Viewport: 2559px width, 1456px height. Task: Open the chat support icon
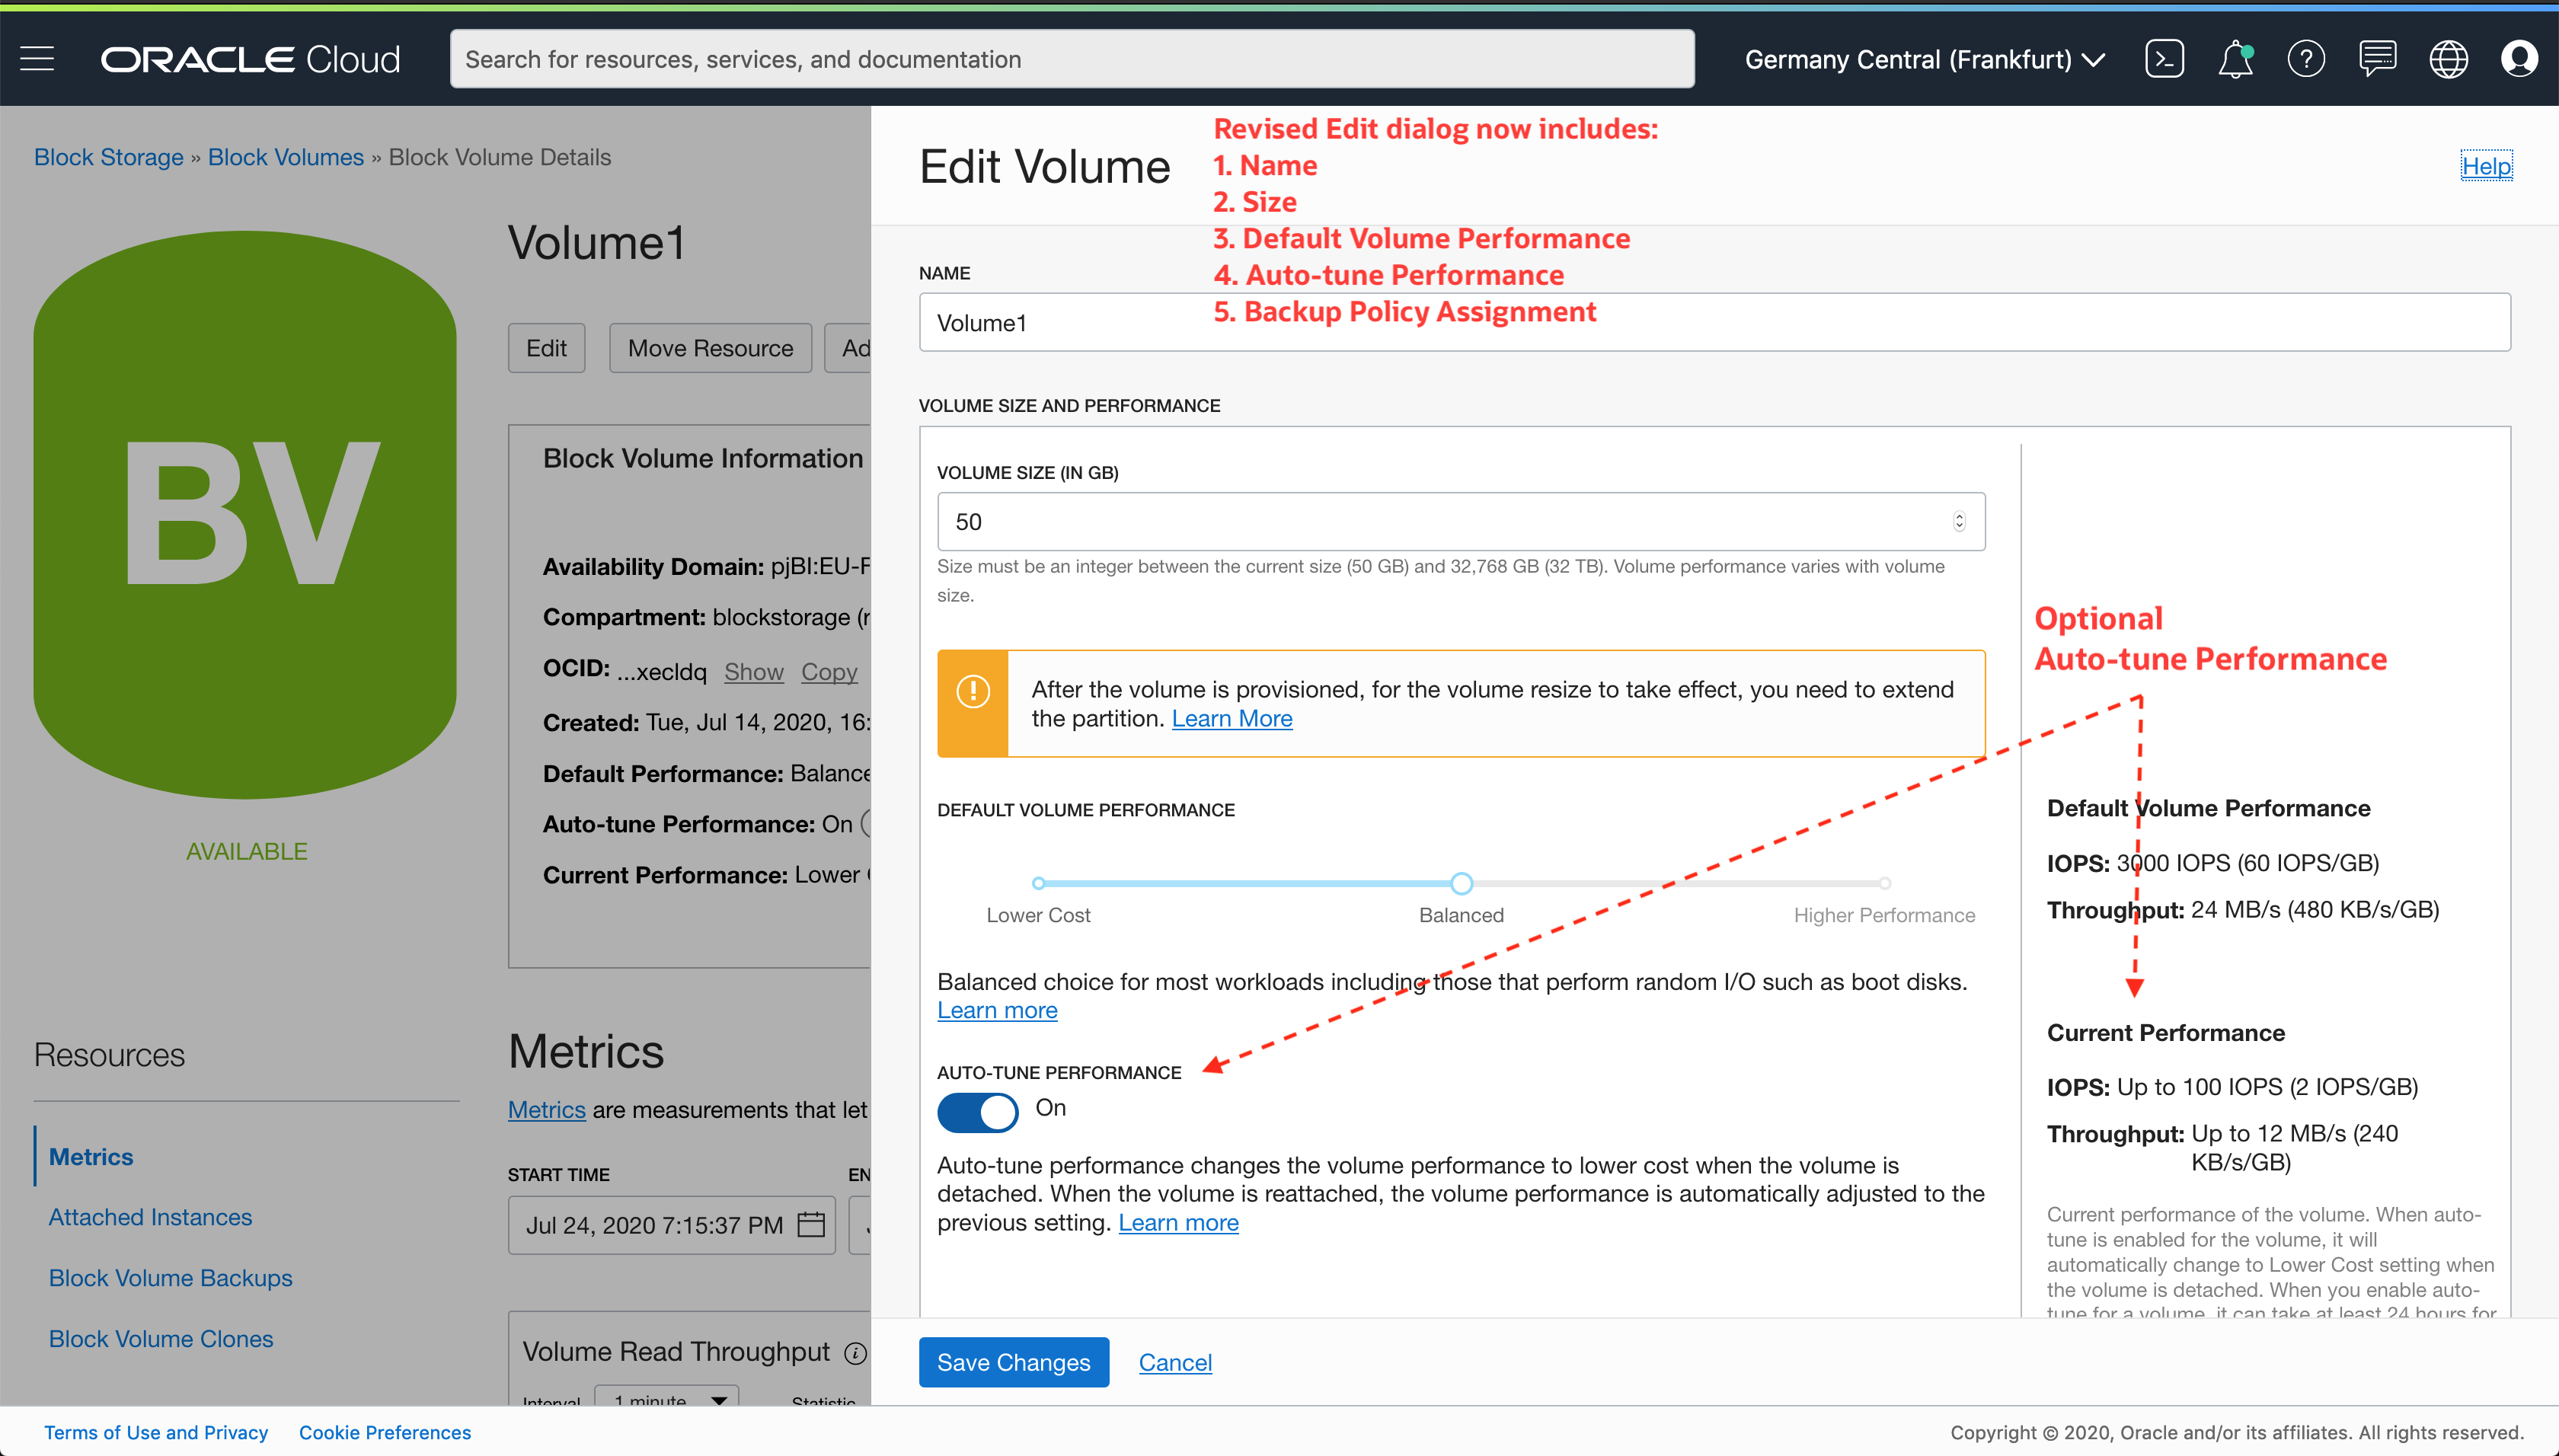[x=2377, y=59]
